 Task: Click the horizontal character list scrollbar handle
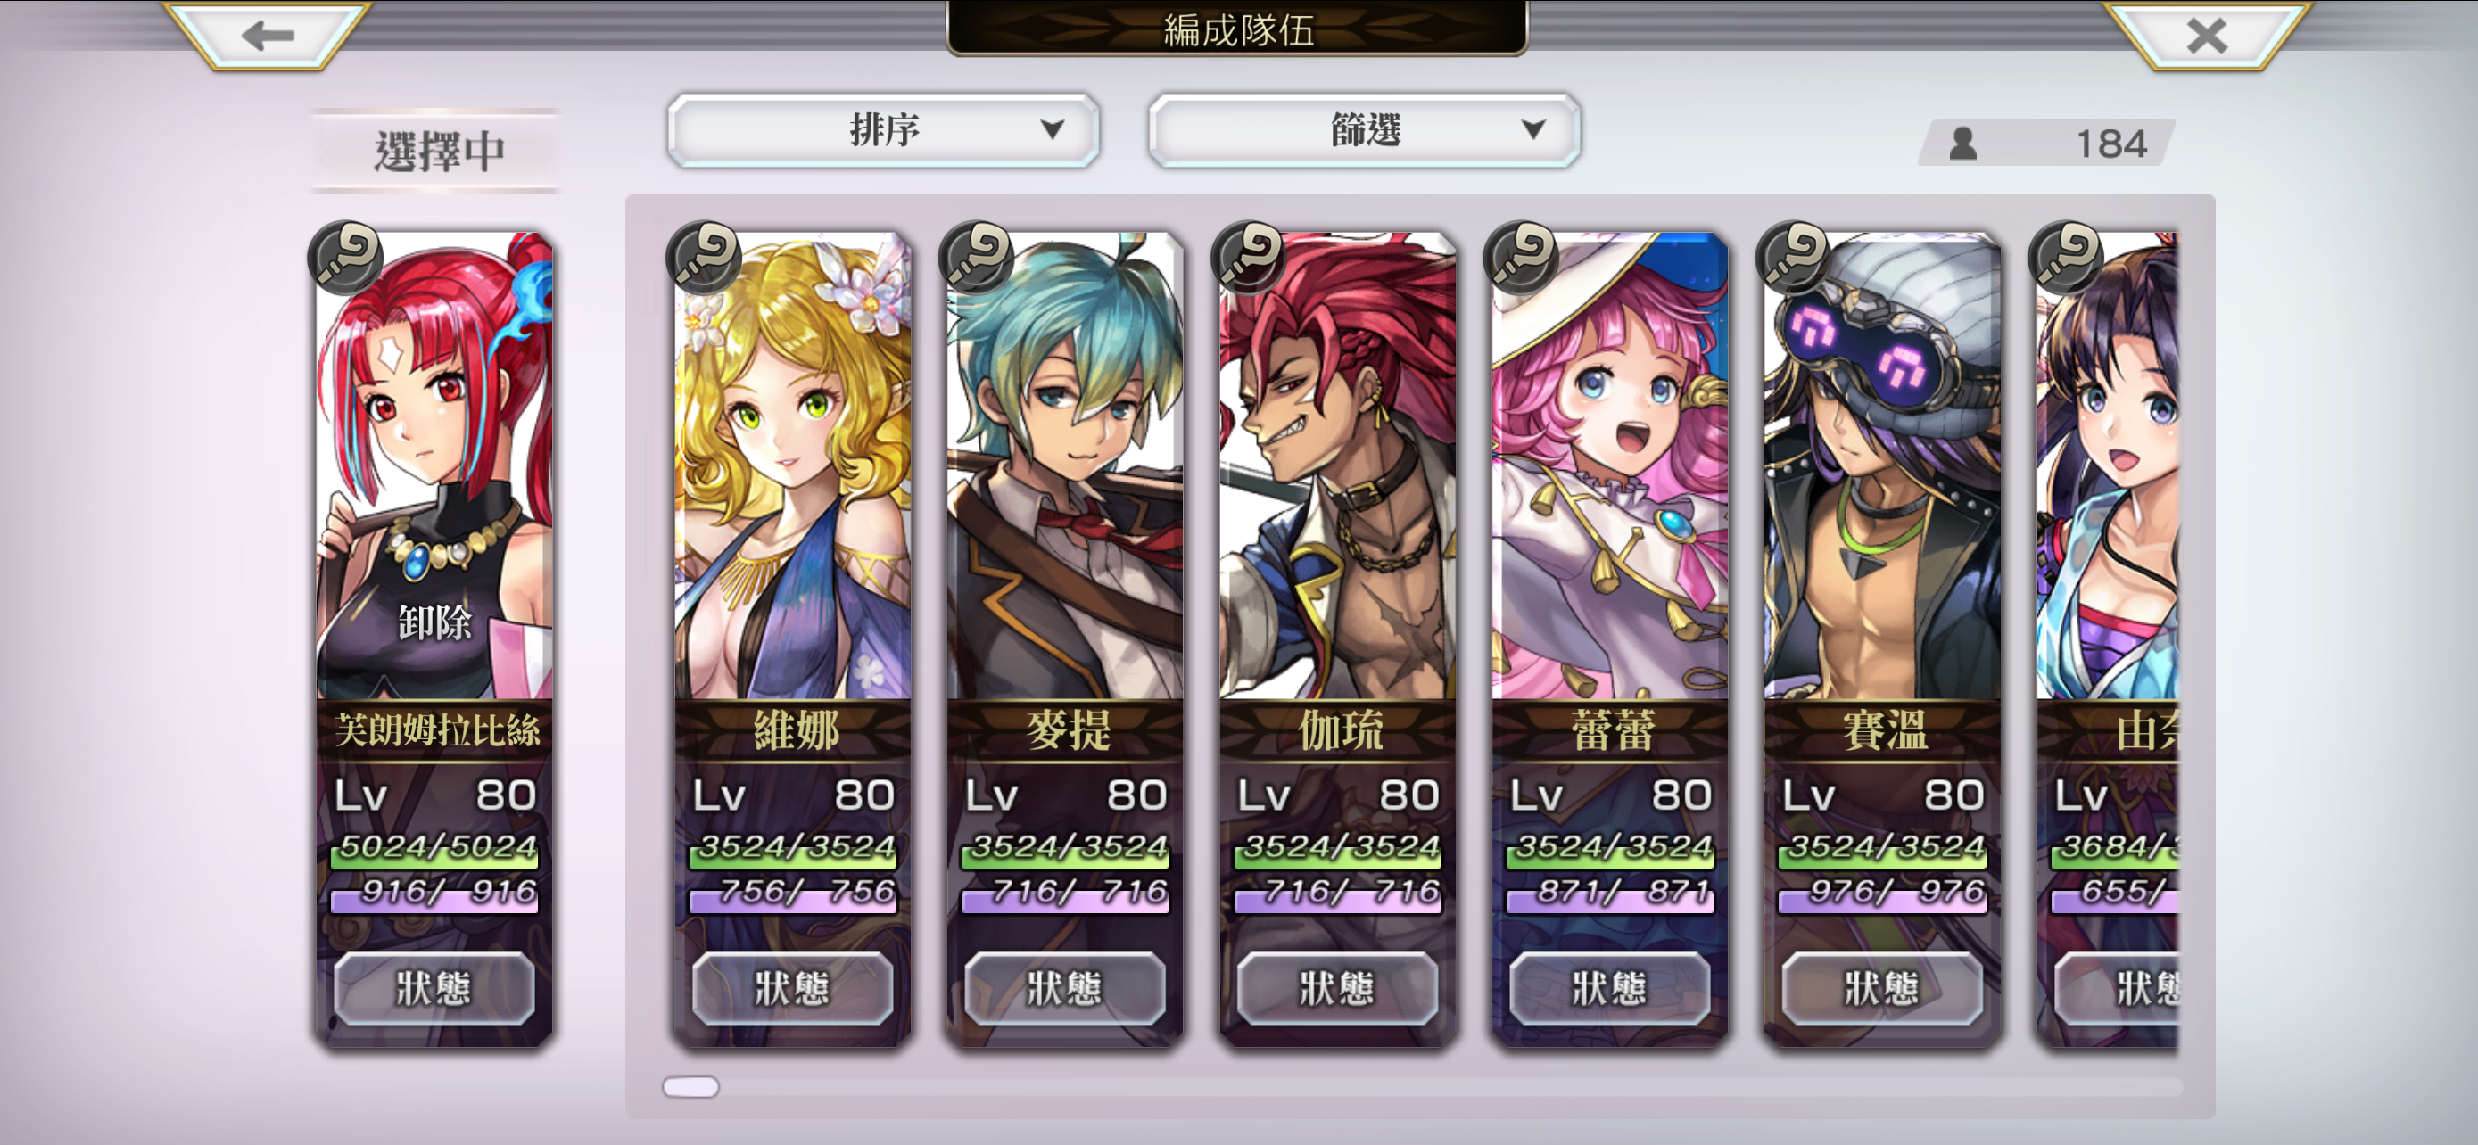(x=690, y=1086)
